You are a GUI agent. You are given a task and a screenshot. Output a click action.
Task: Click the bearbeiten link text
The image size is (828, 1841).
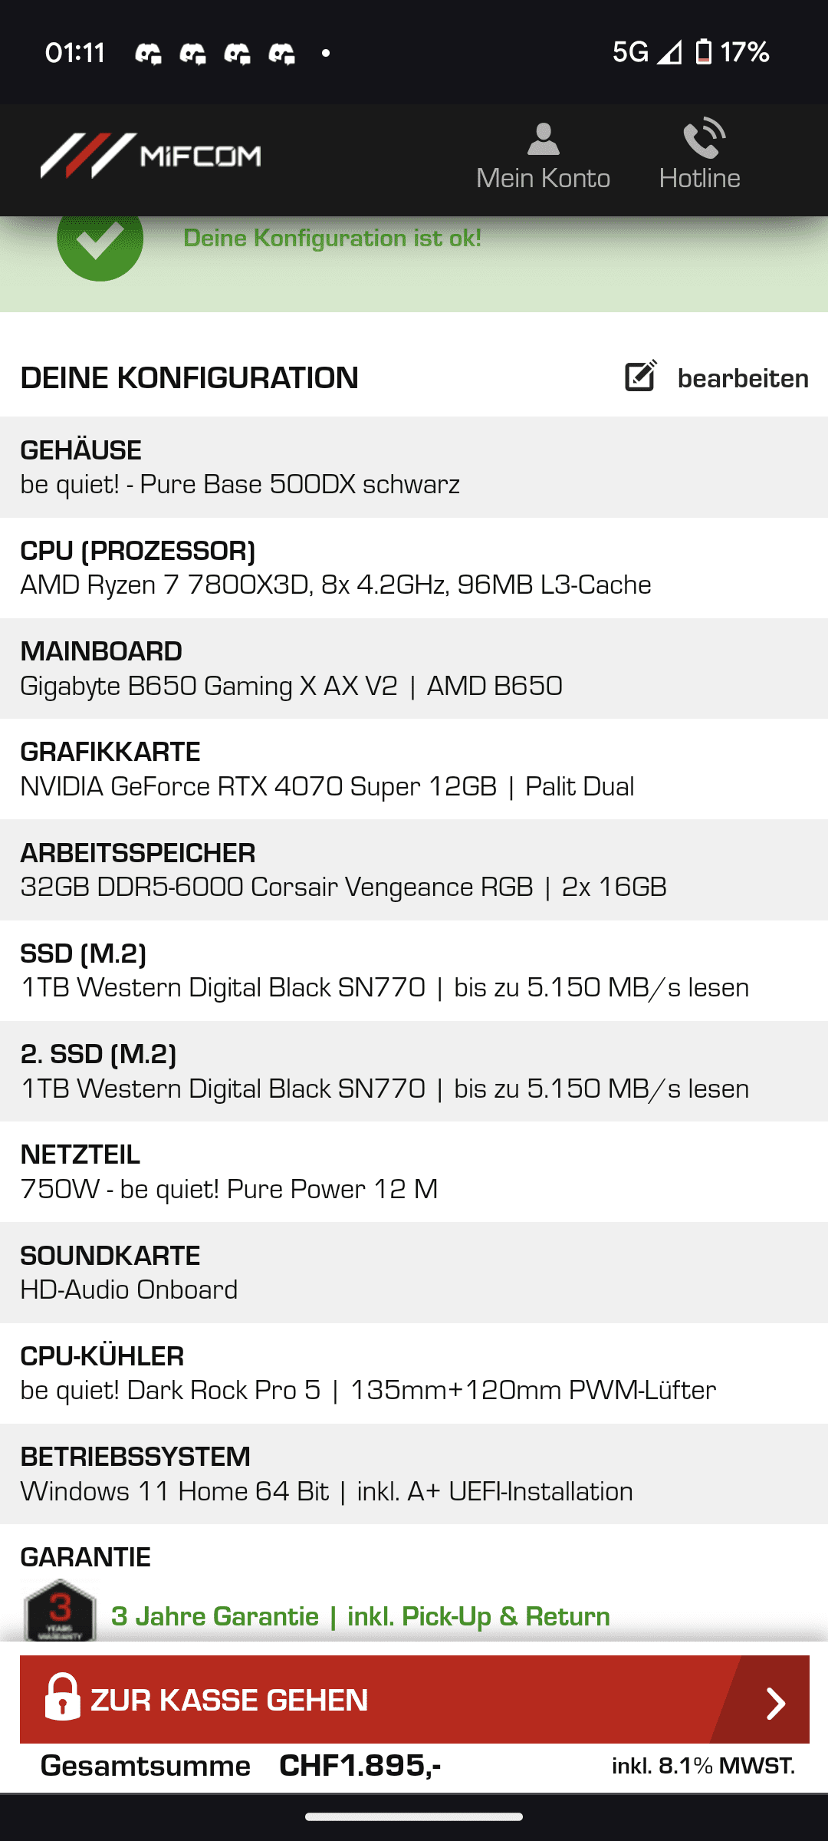[742, 378]
